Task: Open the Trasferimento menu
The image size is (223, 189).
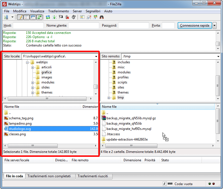Action: pos(58,11)
